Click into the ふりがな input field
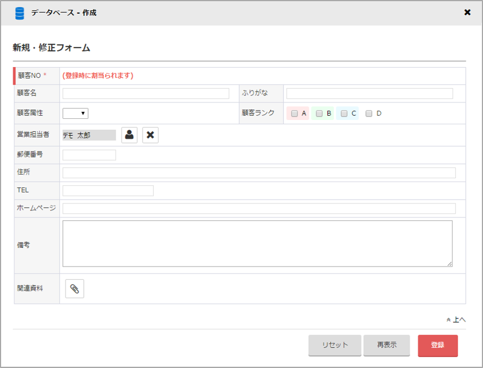The height and width of the screenshot is (368, 483). click(369, 94)
